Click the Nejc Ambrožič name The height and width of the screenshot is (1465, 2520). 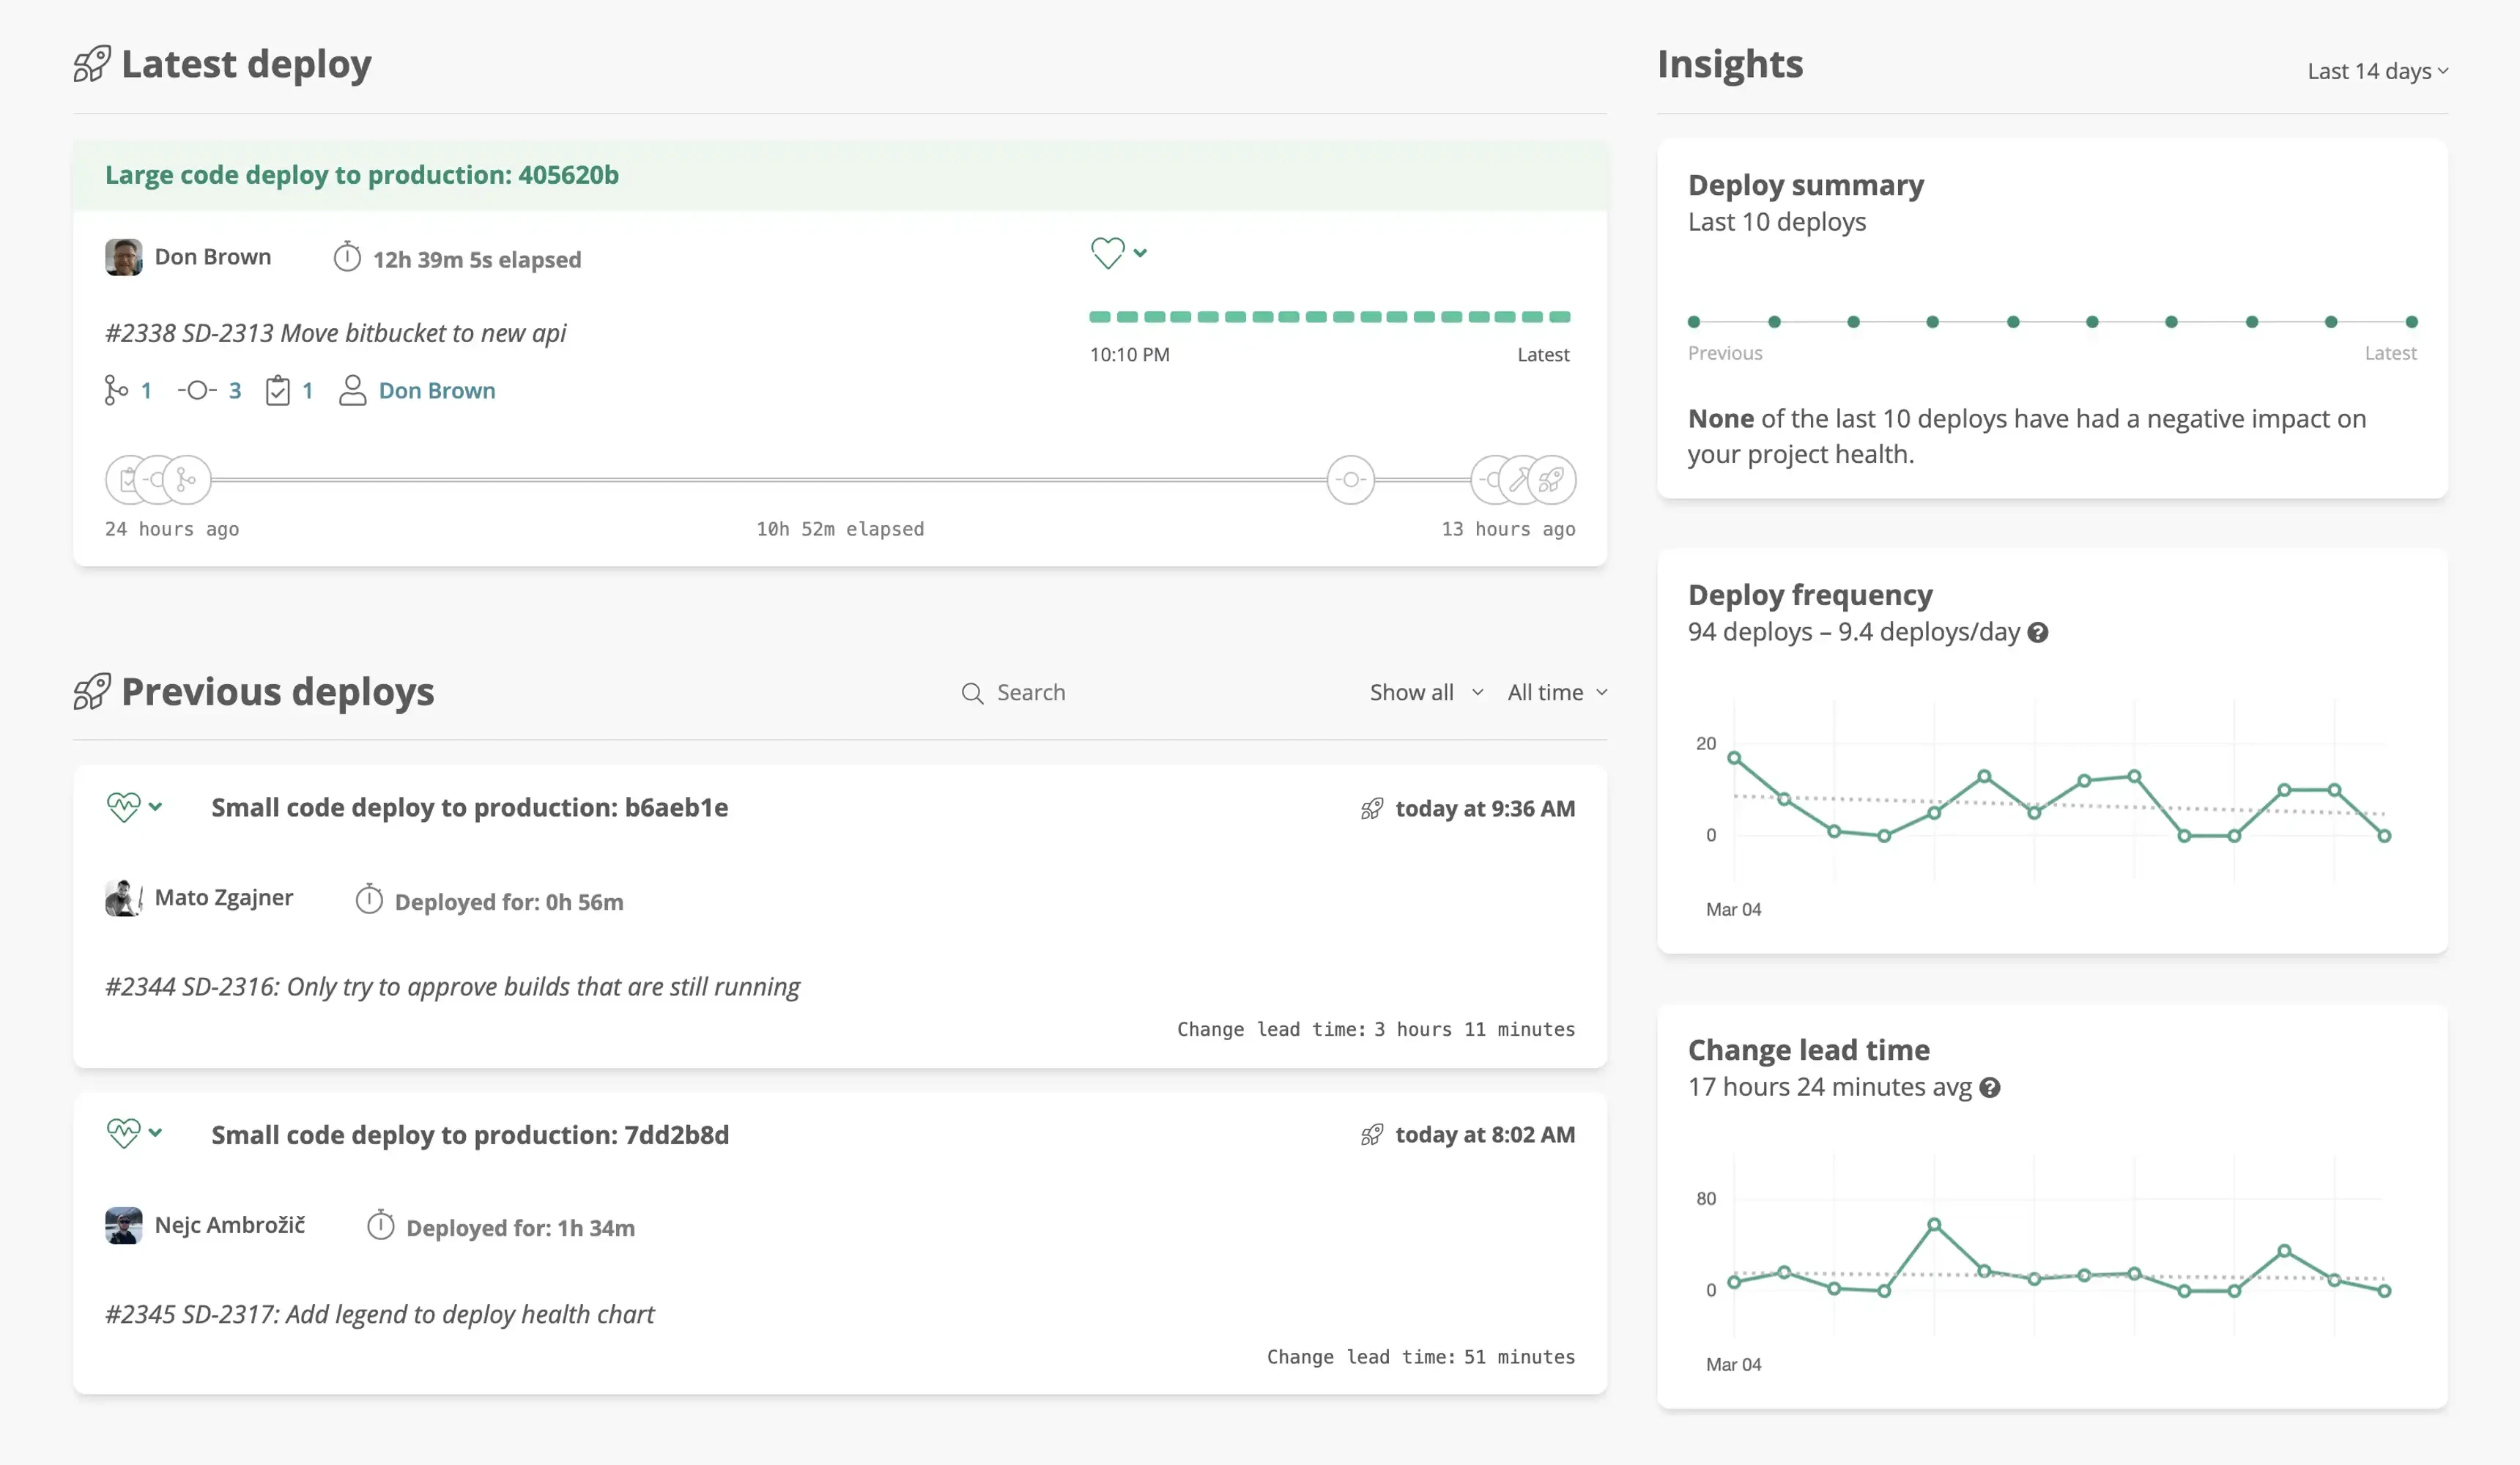[x=230, y=1225]
